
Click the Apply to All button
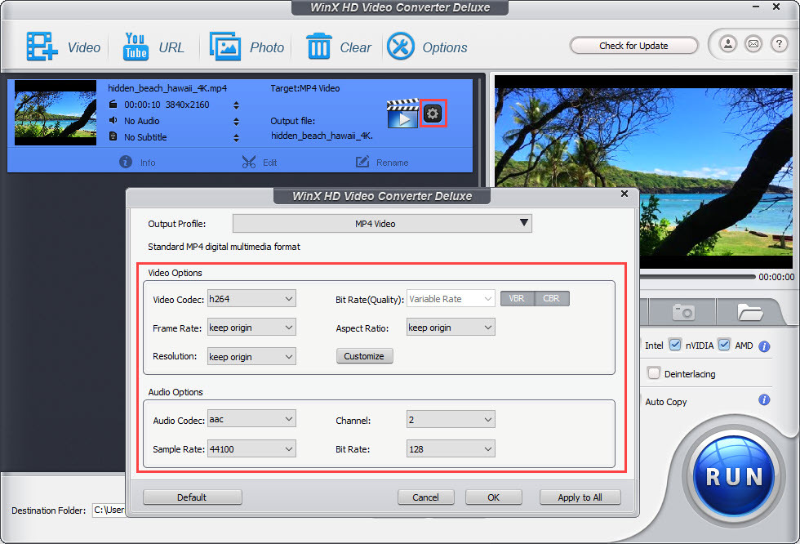580,497
